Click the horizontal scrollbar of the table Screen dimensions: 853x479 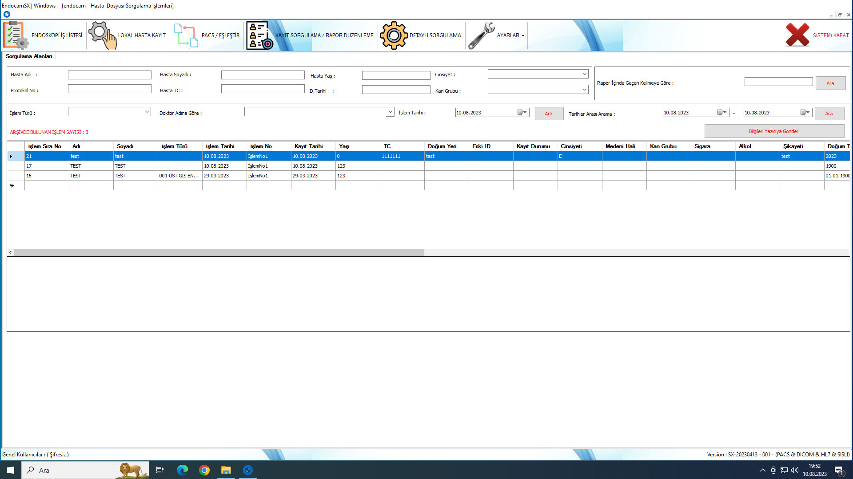pos(219,252)
